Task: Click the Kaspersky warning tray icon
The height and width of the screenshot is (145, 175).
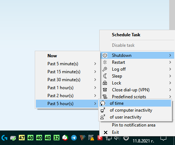Action: point(91,138)
